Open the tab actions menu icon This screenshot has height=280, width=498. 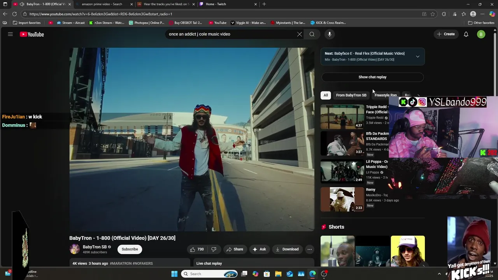click(x=5, y=4)
